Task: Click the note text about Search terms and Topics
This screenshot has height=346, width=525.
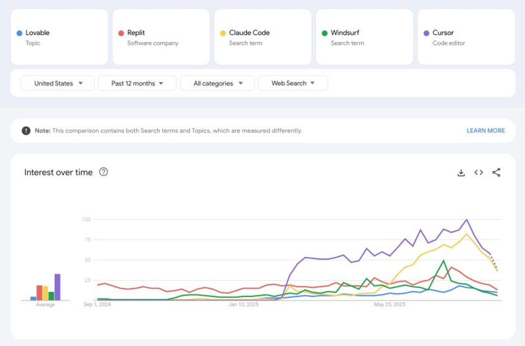Action: pos(168,131)
